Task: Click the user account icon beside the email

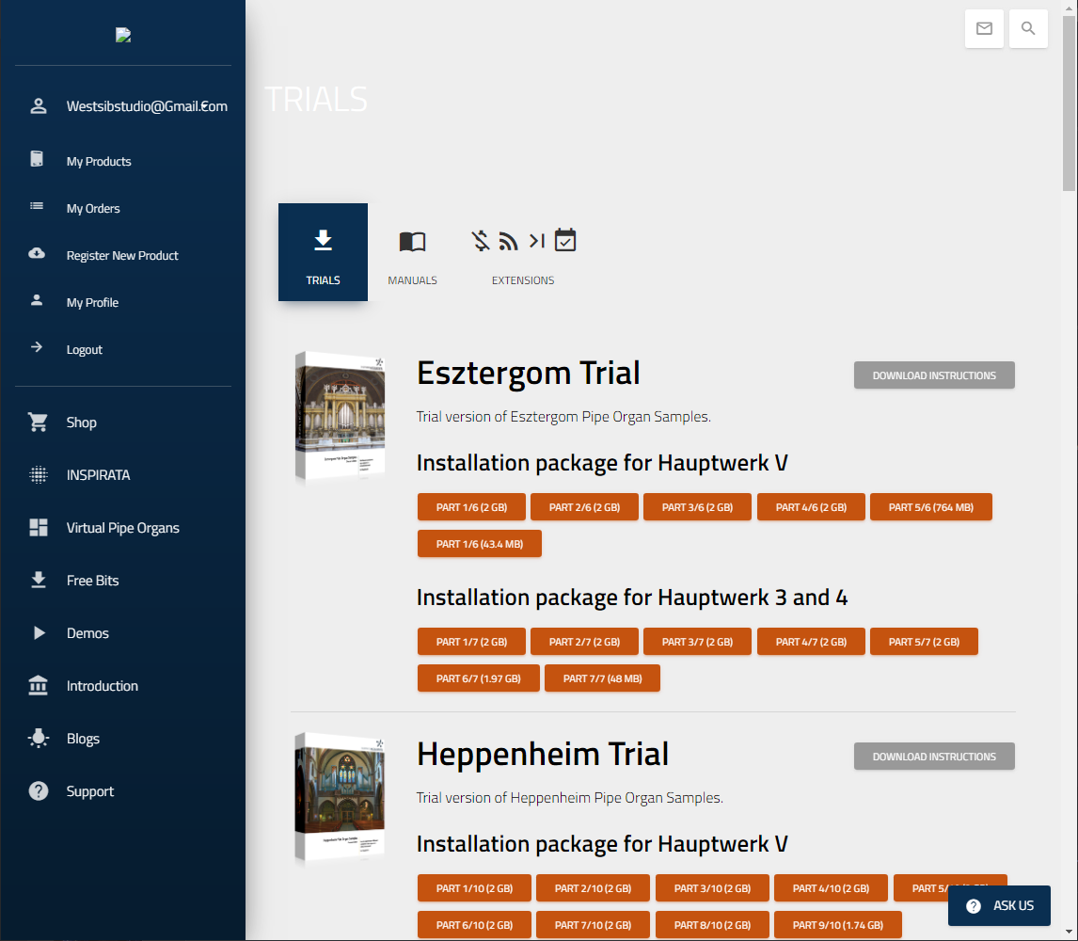Action: [x=39, y=106]
